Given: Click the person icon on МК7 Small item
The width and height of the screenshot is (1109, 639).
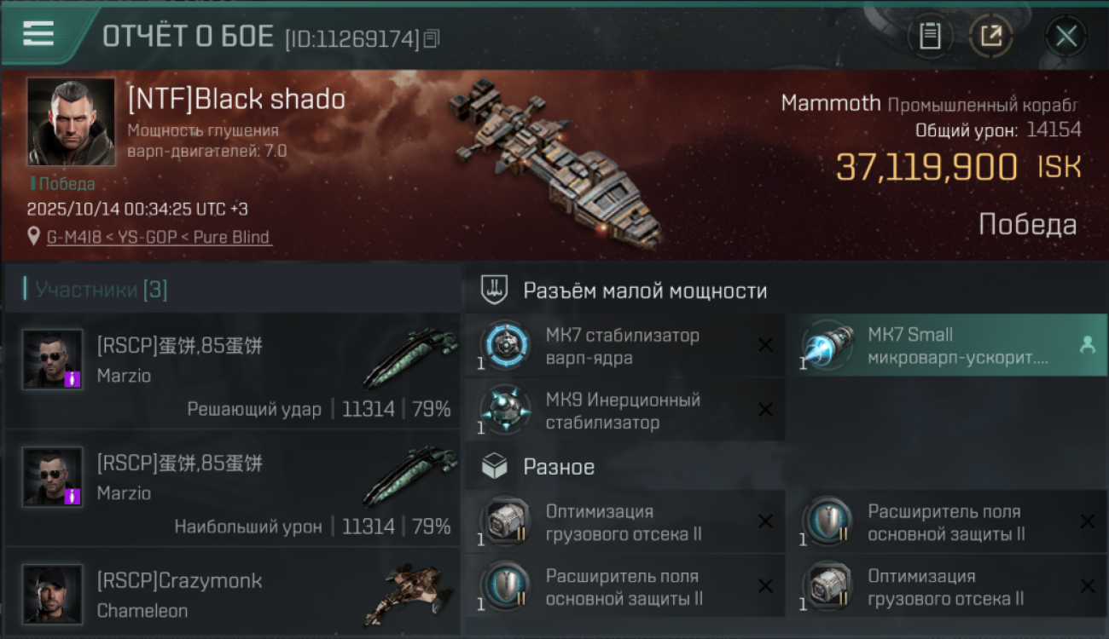Looking at the screenshot, I should [x=1087, y=345].
